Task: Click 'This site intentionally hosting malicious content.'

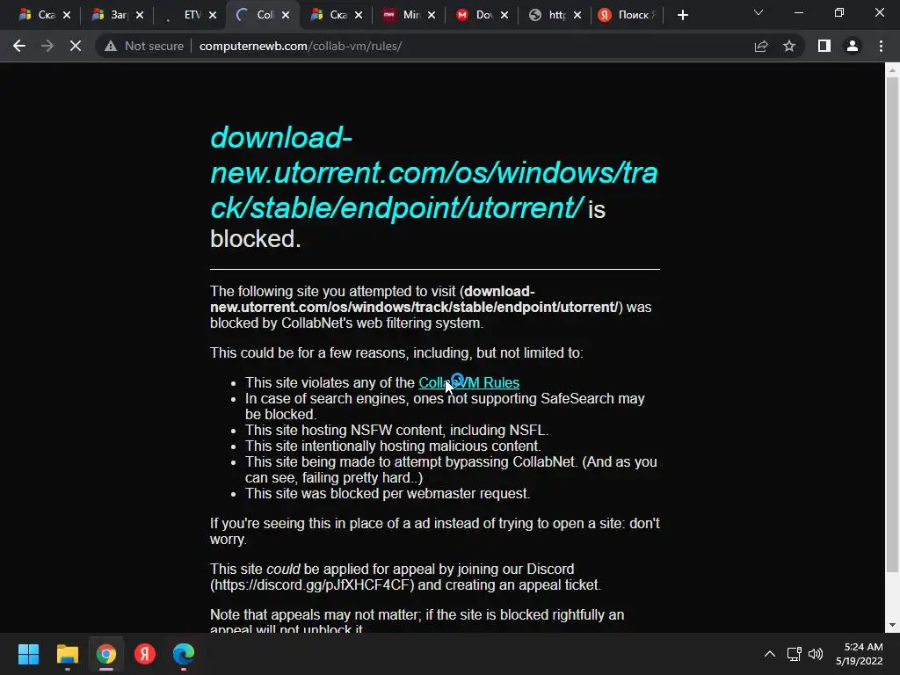Action: (393, 446)
